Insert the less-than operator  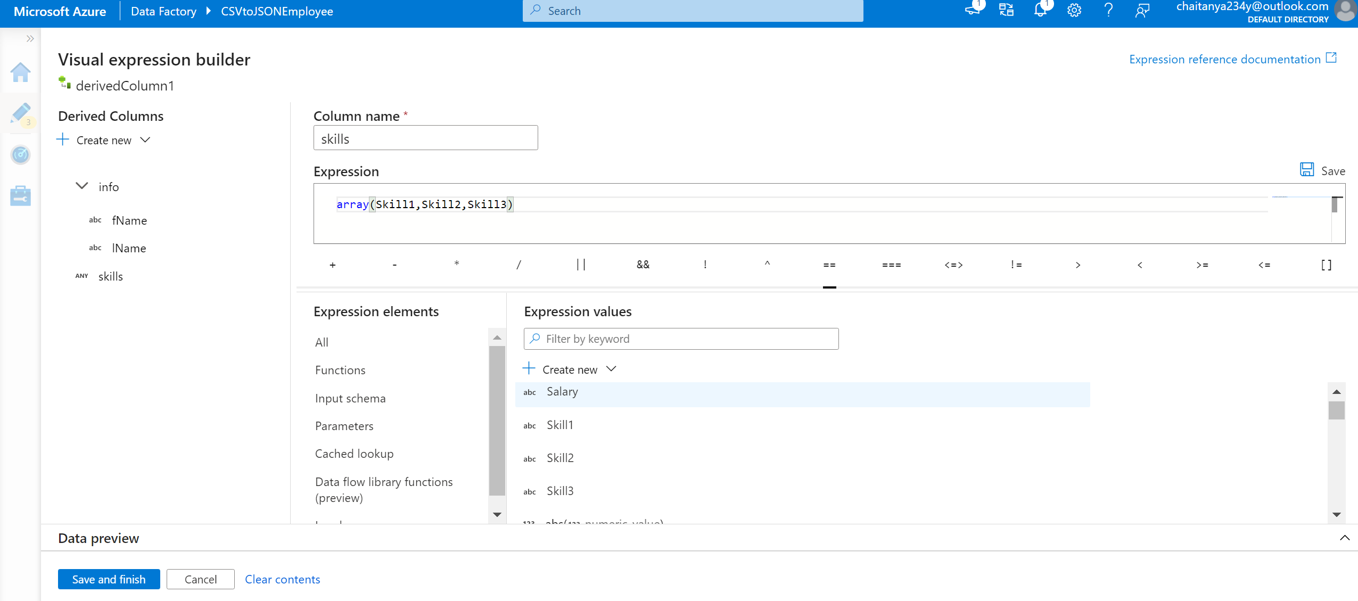1140,265
